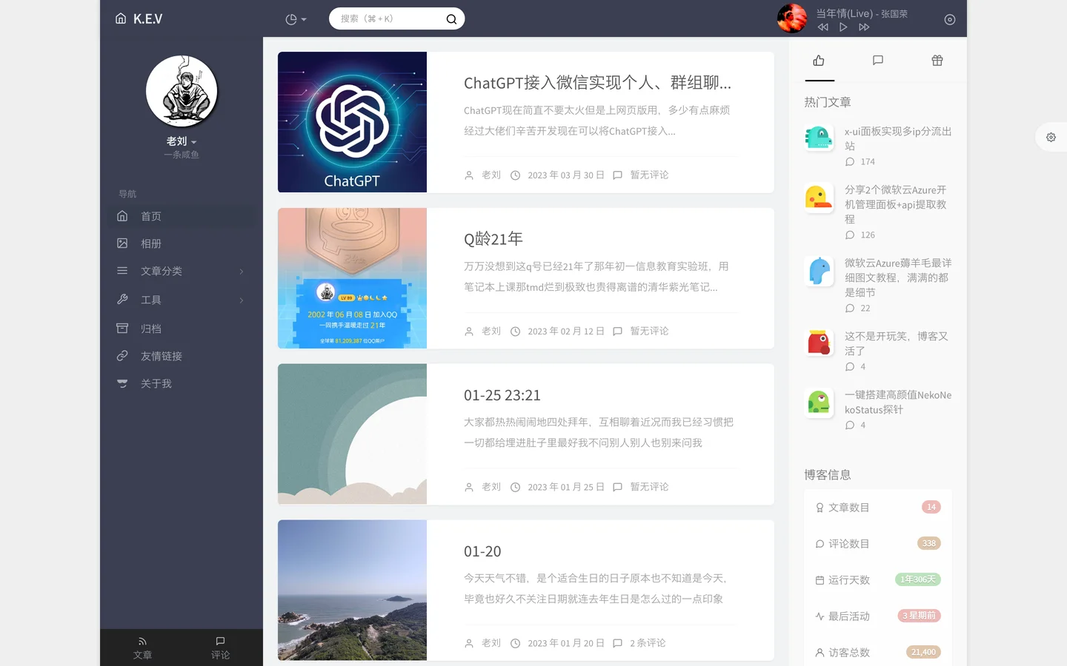This screenshot has width=1067, height=666.
Task: Select the thumbs-up popular articles tab
Action: coord(819,61)
